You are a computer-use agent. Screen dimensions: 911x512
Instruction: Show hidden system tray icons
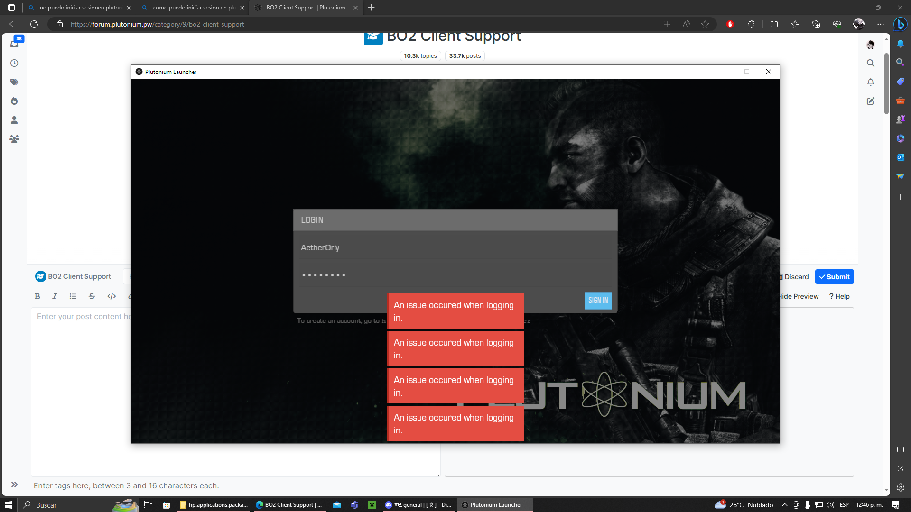784,505
